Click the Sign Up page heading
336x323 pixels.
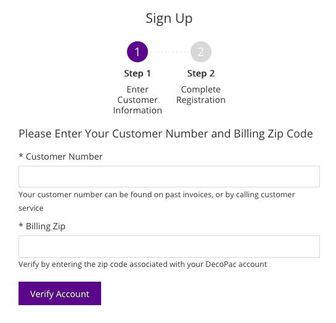pos(169,18)
